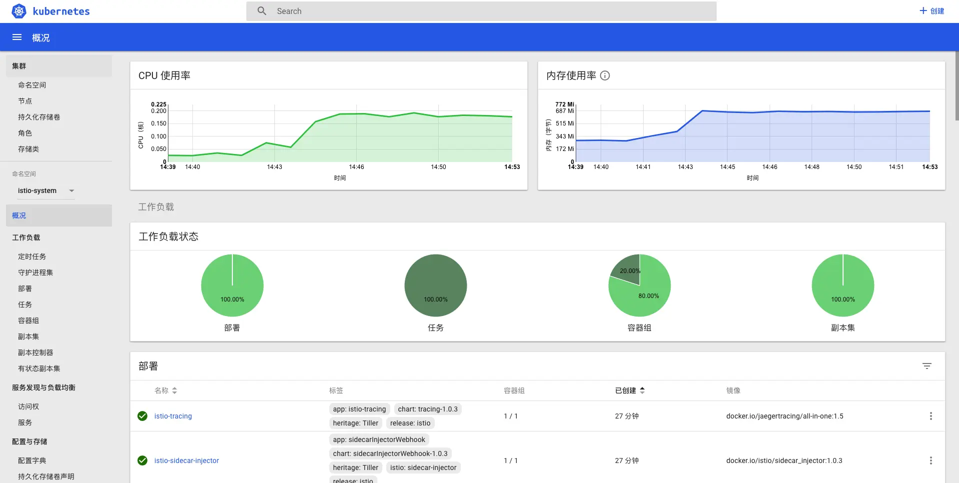Open actions menu for istio-sidecar-injector row

click(931, 460)
